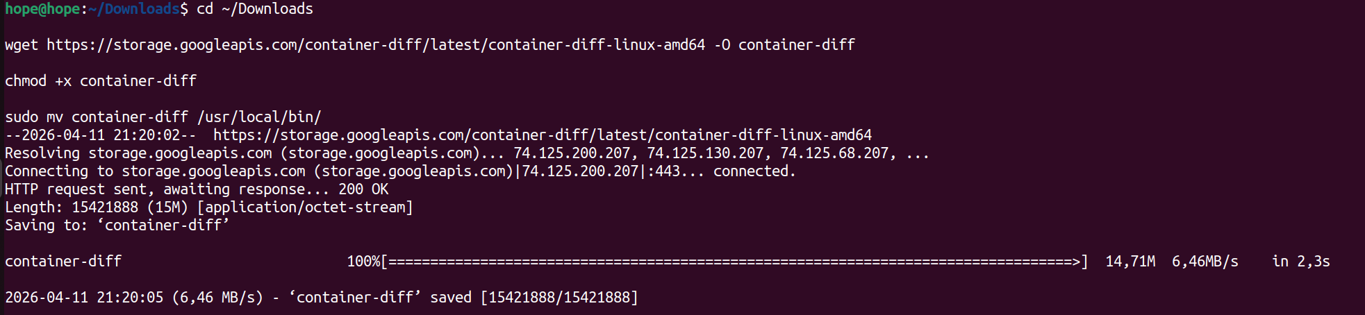The height and width of the screenshot is (315, 1365).
Task: Click the 'Resolving storage.googleapis.com' line
Action: point(138,153)
